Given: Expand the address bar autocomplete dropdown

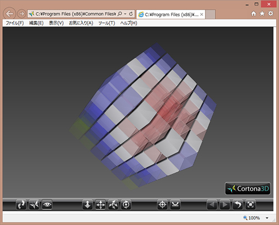Looking at the screenshot, I should coord(125,14).
